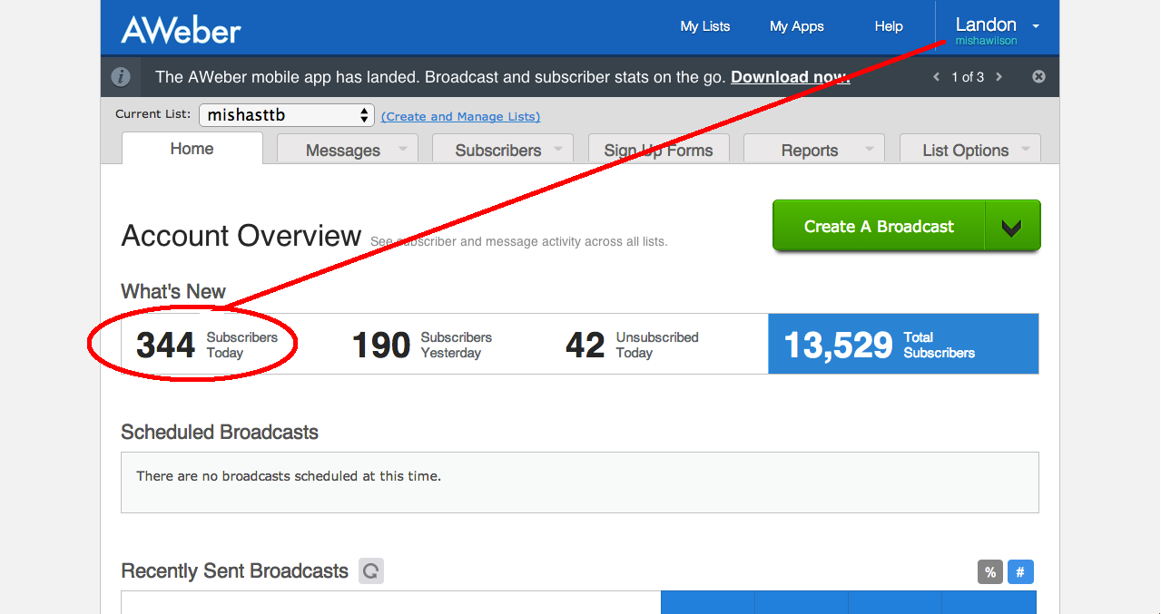Click the Download now link
1161x614 pixels.
pyautogui.click(x=790, y=77)
